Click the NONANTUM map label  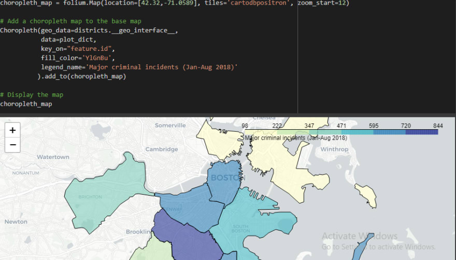(x=25, y=173)
